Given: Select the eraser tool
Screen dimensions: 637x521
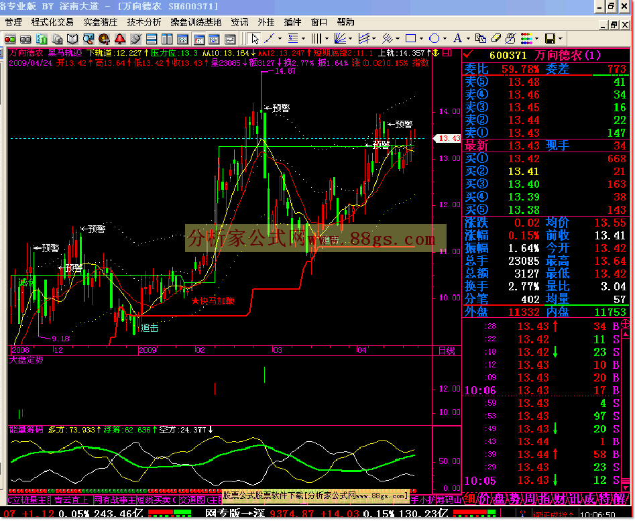Looking at the screenshot, I should (x=496, y=39).
